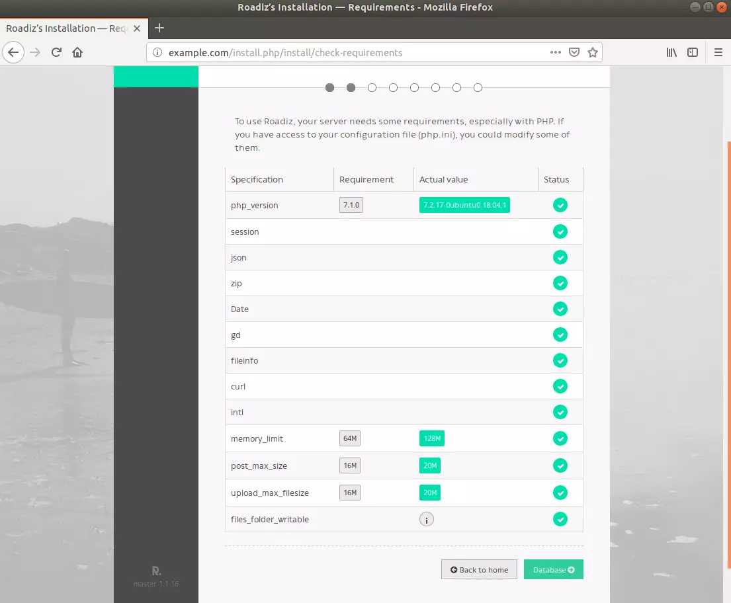The width and height of the screenshot is (731, 603).
Task: Close the Roadiz's Installation tab
Action: [136, 28]
